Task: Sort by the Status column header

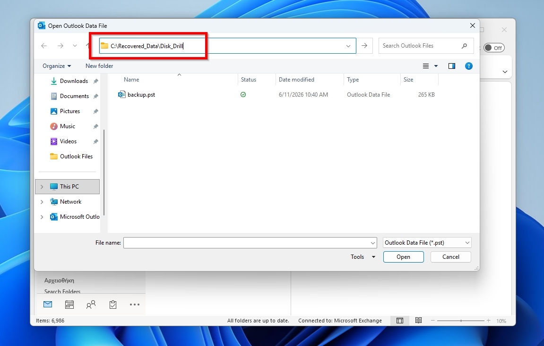Action: click(249, 80)
